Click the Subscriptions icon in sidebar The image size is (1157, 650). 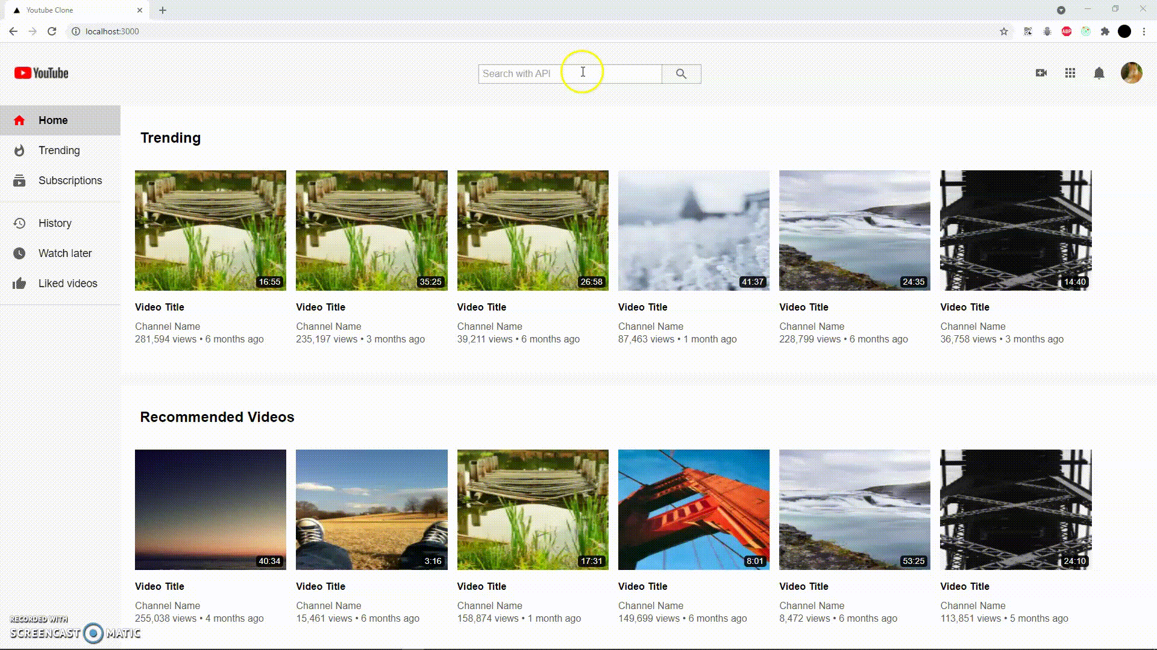tap(19, 181)
